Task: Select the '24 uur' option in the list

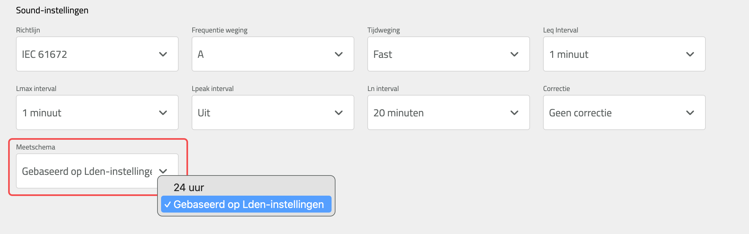Action: click(x=189, y=188)
